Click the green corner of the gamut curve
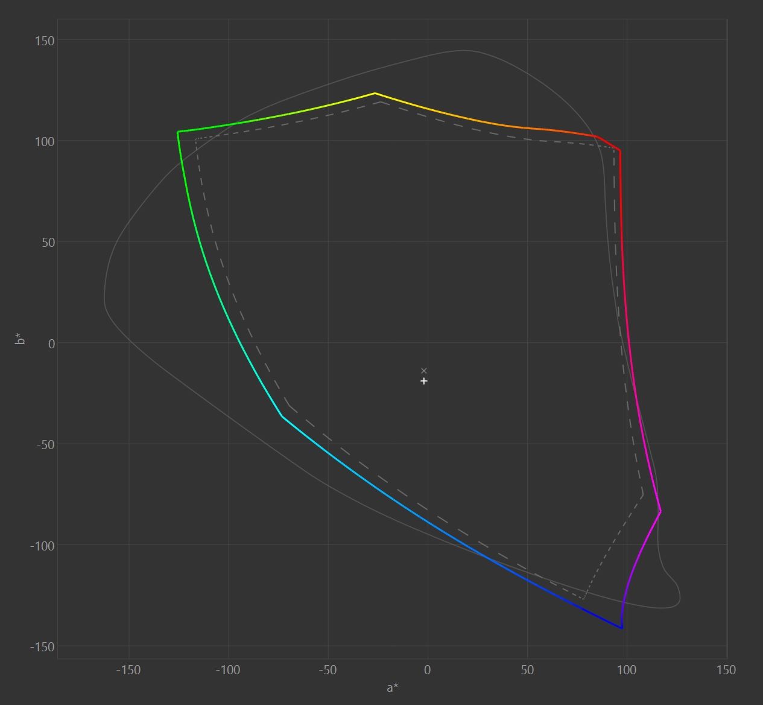This screenshot has height=705, width=763. tap(178, 132)
